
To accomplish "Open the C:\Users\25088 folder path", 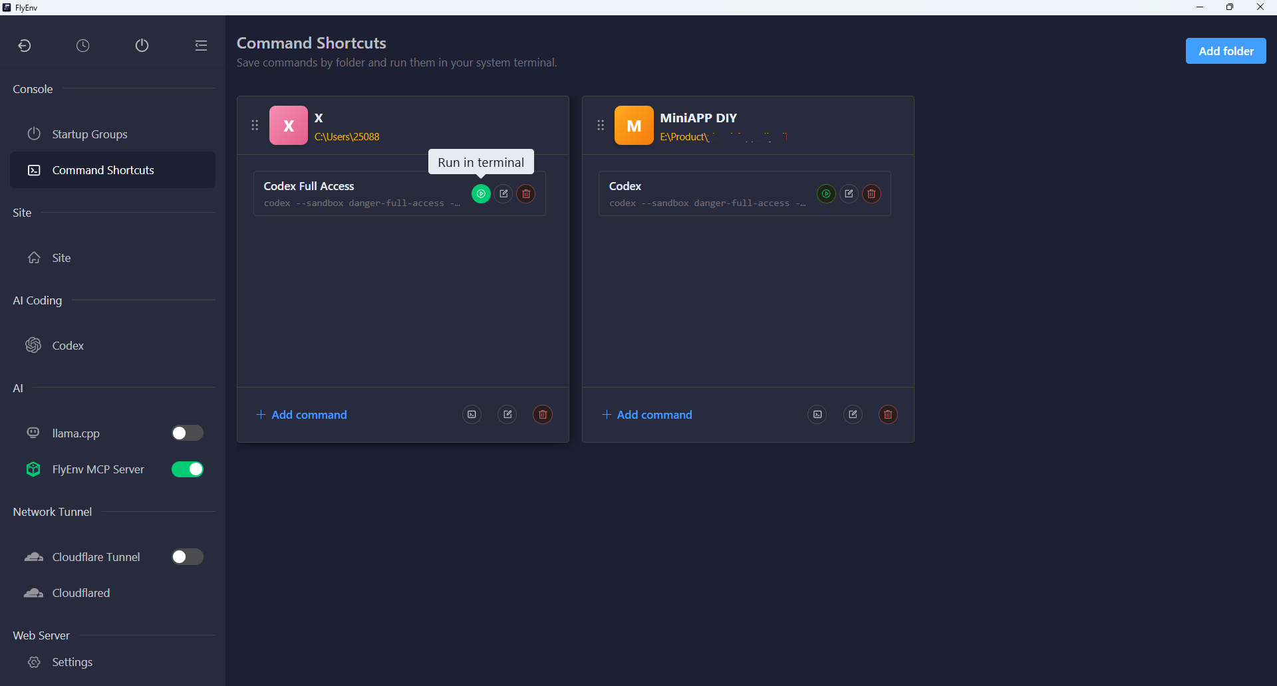I will tap(347, 137).
